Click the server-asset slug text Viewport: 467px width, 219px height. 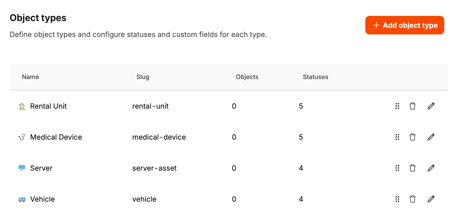154,168
